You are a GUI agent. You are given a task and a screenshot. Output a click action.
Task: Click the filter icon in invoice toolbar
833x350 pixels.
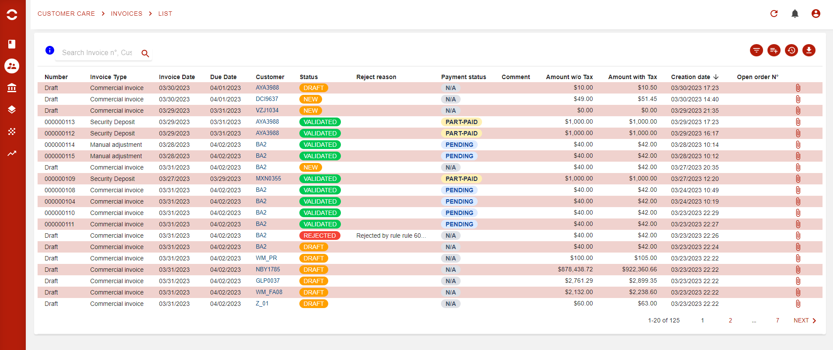pos(756,51)
